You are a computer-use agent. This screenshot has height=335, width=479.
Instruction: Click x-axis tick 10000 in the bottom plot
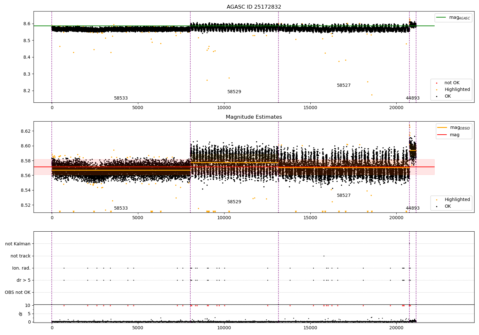pyautogui.click(x=224, y=328)
